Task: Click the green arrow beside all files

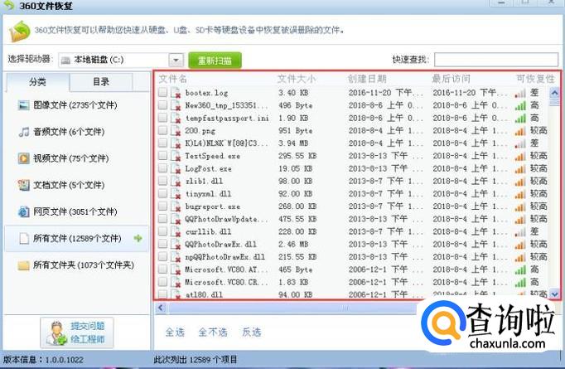Action: click(138, 238)
